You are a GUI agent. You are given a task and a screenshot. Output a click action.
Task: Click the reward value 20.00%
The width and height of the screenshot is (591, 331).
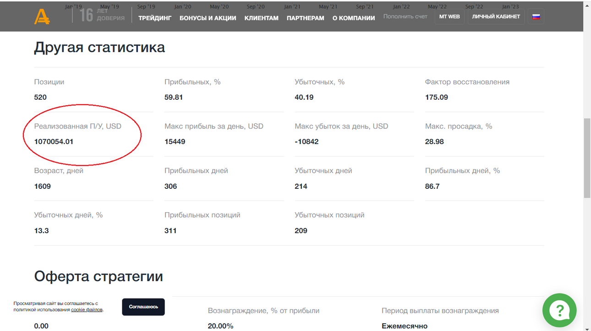[x=221, y=326]
